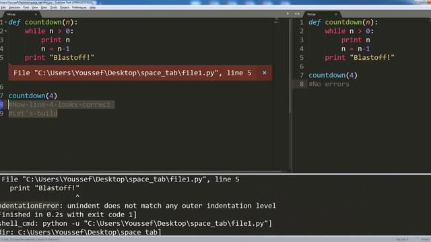The height and width of the screenshot is (242, 431).
Task: Click the 'shell_cmd: python -u' output line
Action: point(136,223)
